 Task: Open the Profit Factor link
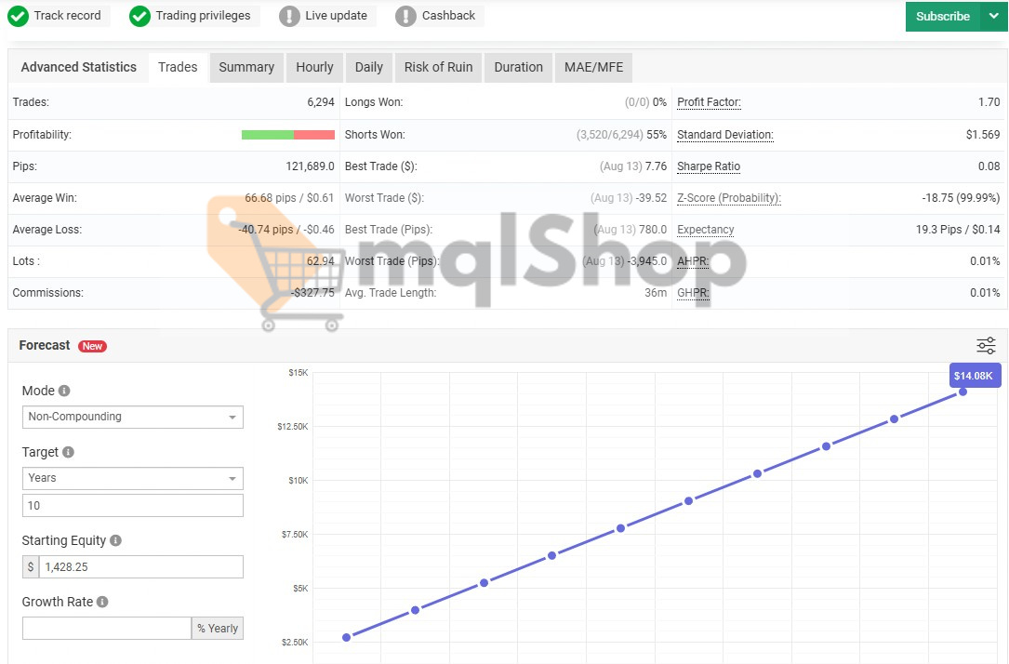708,102
